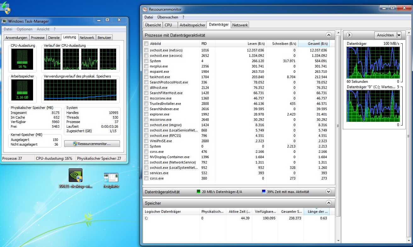This screenshot has width=413, height=247.
Task: Open the desktop shortcut with green arrow
Action: pos(6,7)
